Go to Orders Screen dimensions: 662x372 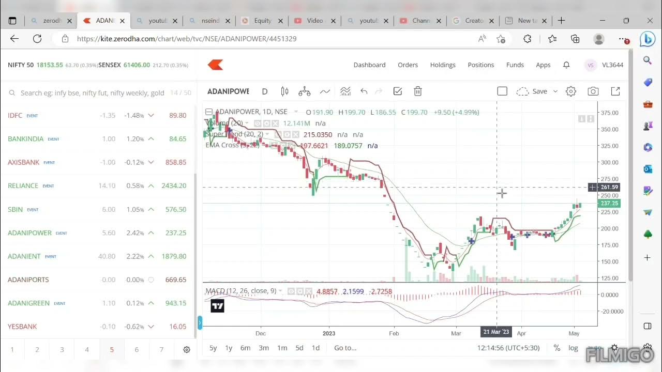point(408,65)
